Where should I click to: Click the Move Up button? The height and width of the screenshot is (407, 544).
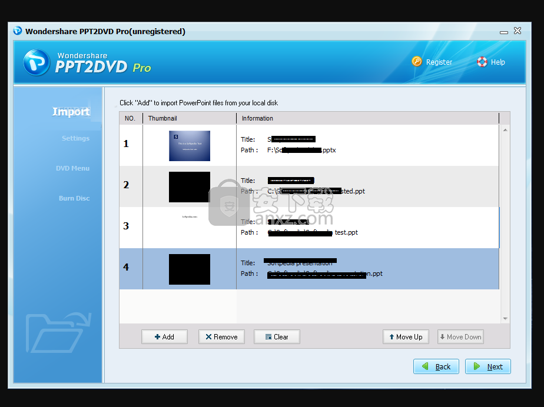[x=406, y=336]
